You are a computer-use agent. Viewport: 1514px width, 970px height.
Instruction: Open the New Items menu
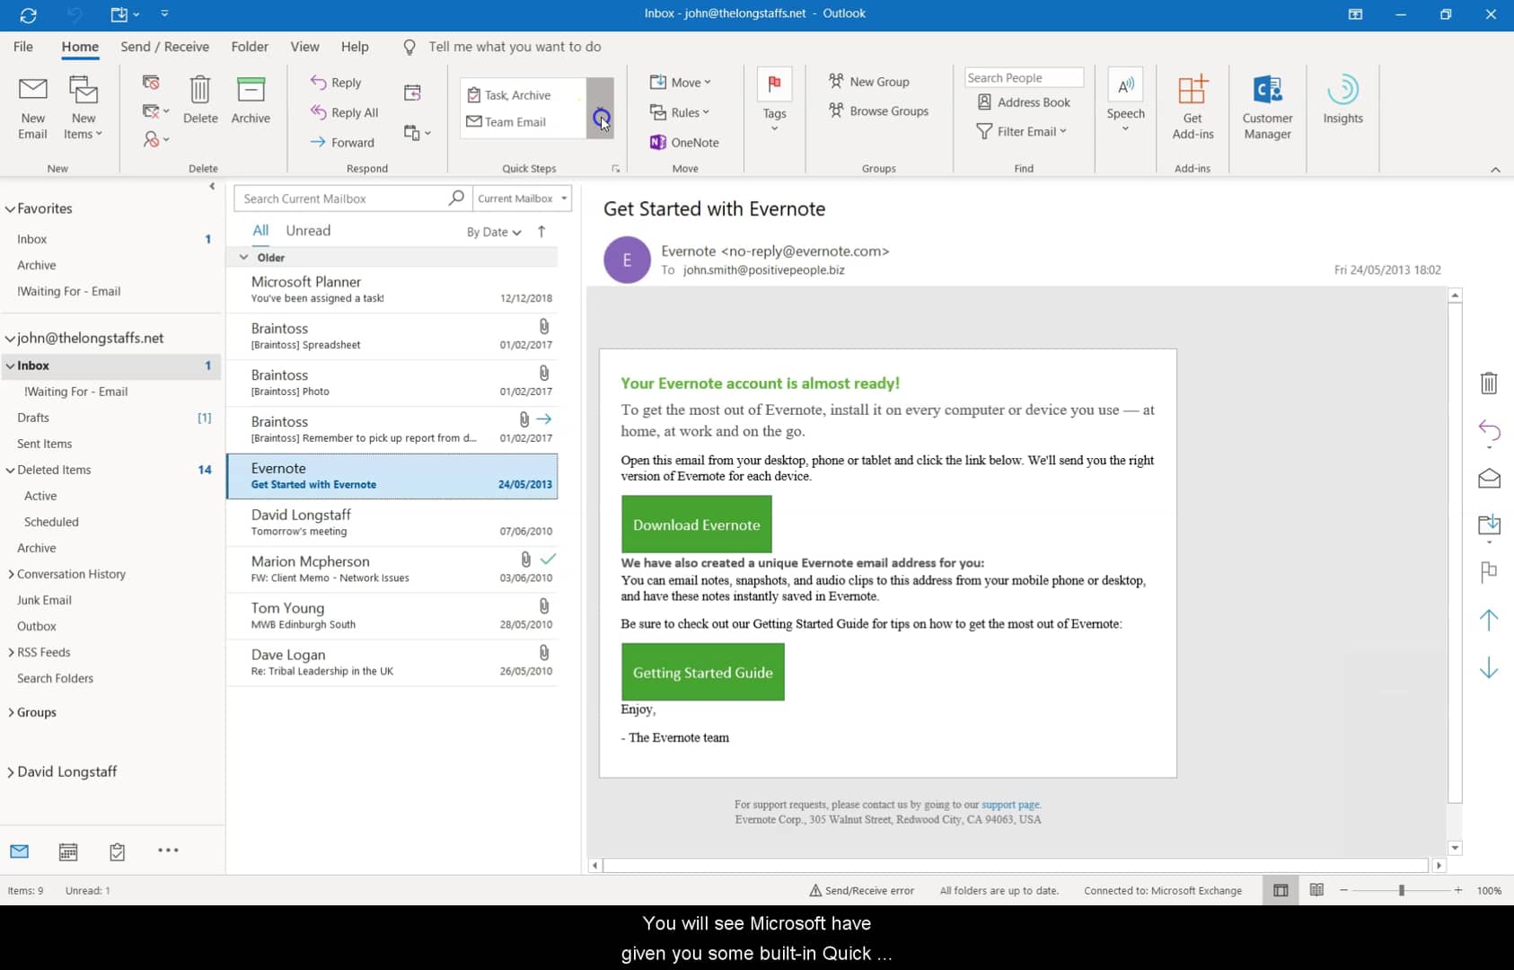click(83, 108)
